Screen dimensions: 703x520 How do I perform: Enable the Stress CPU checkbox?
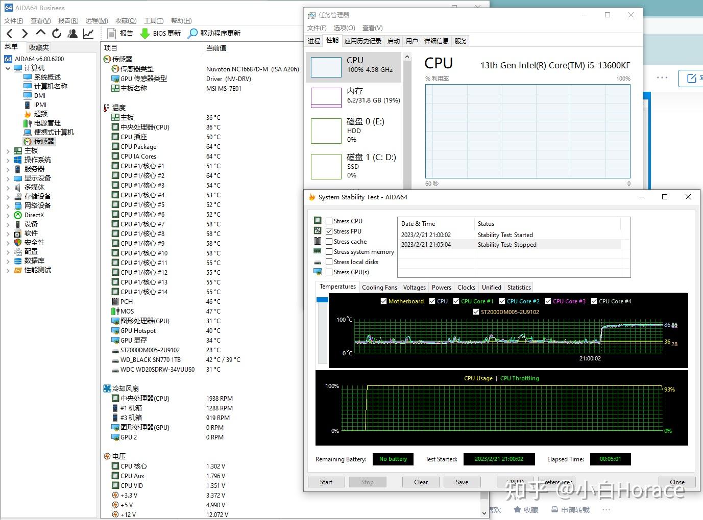click(329, 221)
